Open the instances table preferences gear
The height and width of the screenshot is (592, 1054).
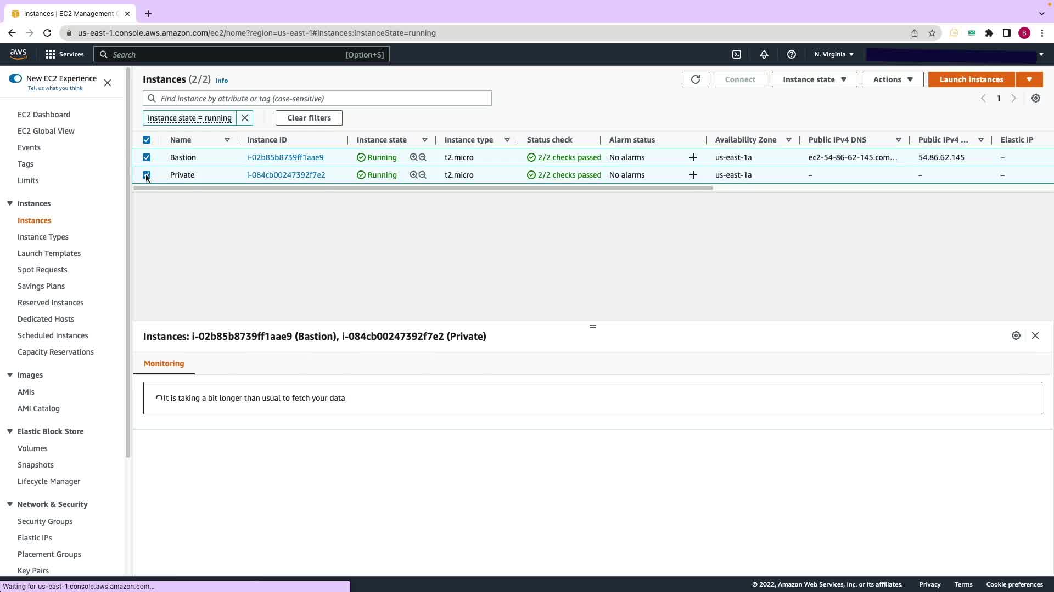[1035, 98]
